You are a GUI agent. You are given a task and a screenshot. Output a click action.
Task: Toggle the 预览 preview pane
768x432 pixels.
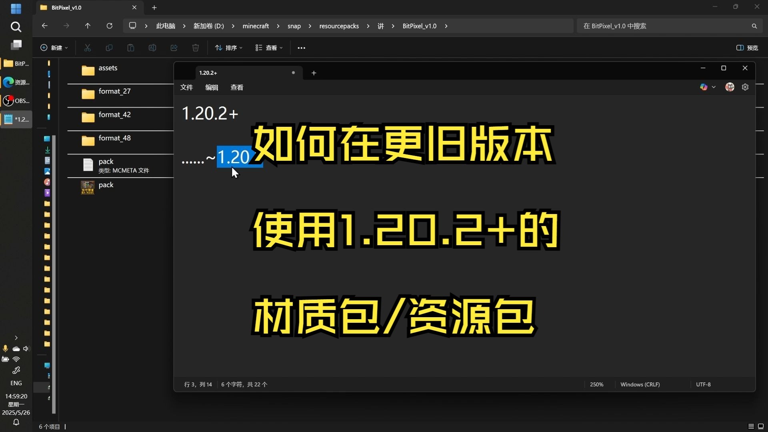coord(746,48)
